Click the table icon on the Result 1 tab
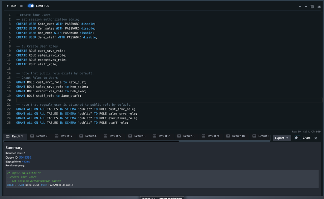Viewport: 324px width, 199px height. [x=7, y=136]
